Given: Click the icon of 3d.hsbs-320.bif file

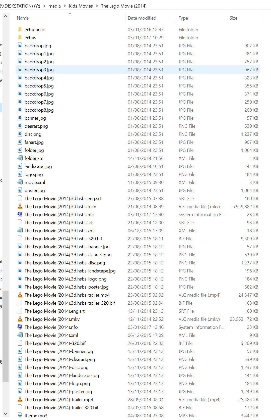Looking at the screenshot, I should pyautogui.click(x=20, y=239).
